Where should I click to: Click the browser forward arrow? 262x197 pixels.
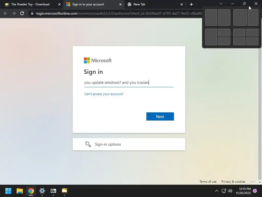(x=14, y=13)
